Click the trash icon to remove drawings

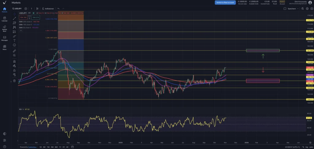[14, 81]
